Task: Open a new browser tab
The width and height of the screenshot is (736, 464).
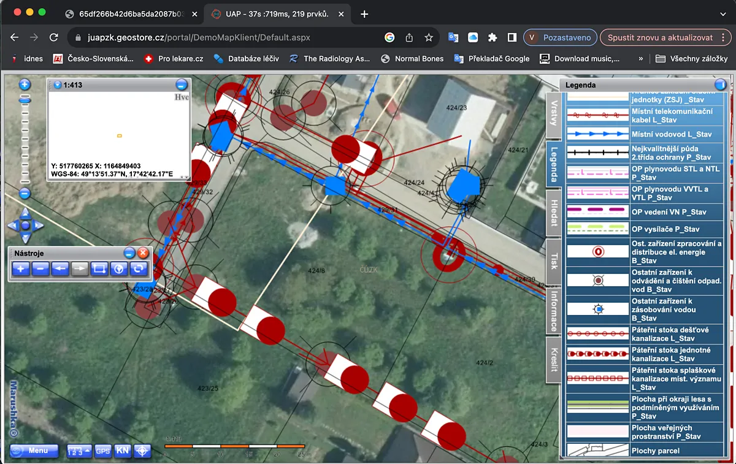Action: tap(364, 13)
